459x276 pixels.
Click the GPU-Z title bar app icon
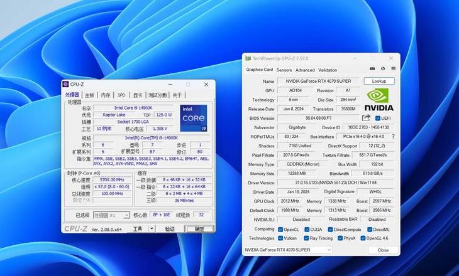(248, 58)
